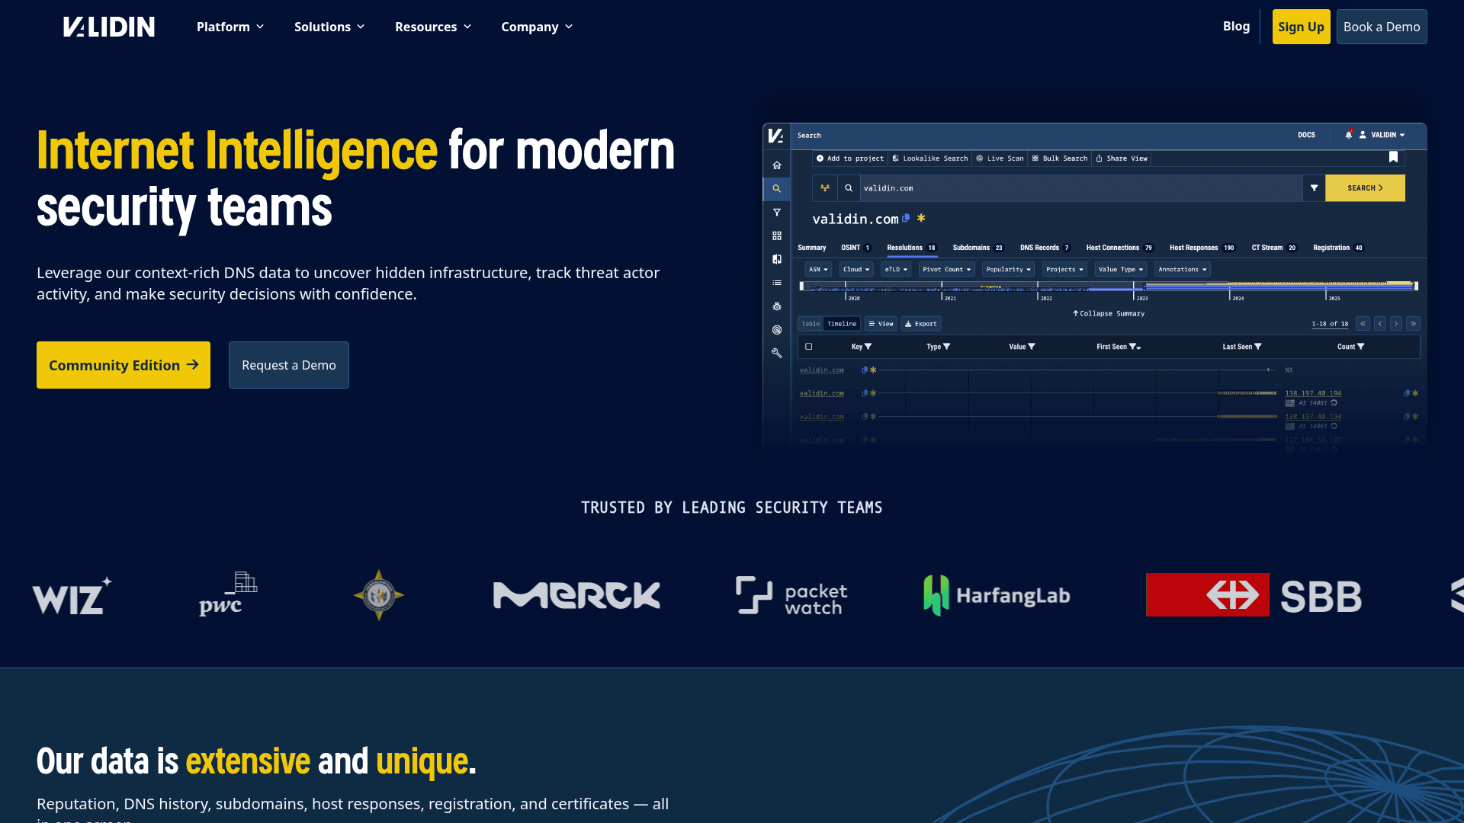
Task: Open the target radar sidebar icon
Action: pyautogui.click(x=776, y=330)
